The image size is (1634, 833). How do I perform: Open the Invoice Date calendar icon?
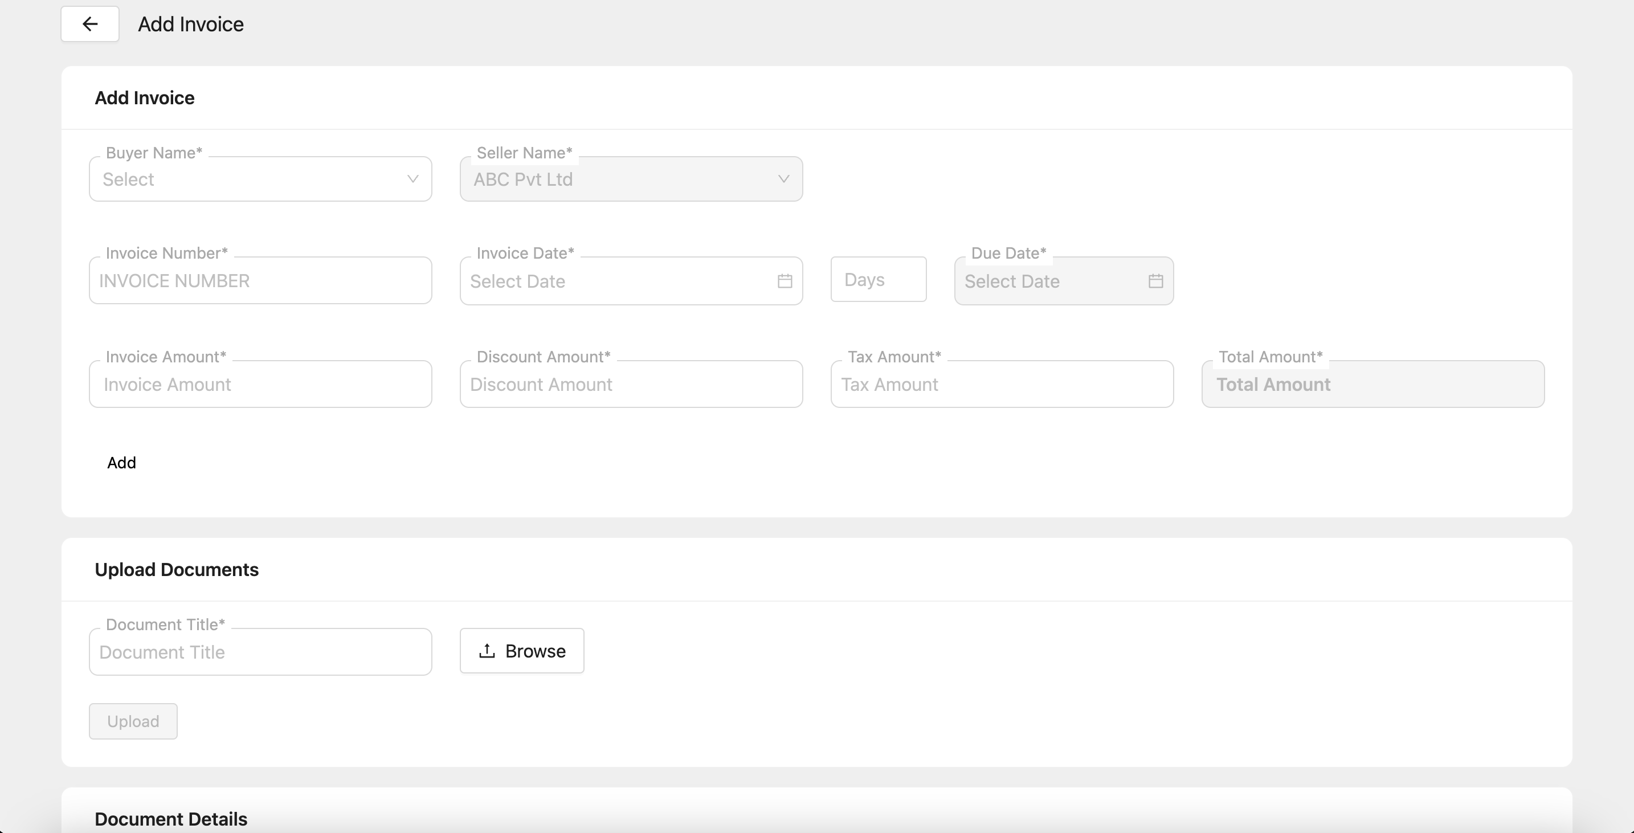tap(785, 281)
